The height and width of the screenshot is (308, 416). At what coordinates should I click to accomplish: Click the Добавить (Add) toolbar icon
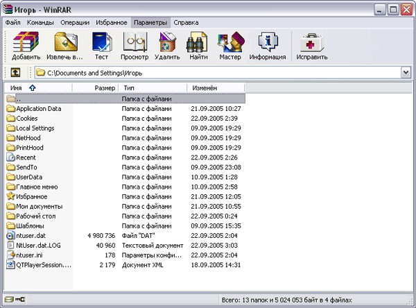[26, 42]
